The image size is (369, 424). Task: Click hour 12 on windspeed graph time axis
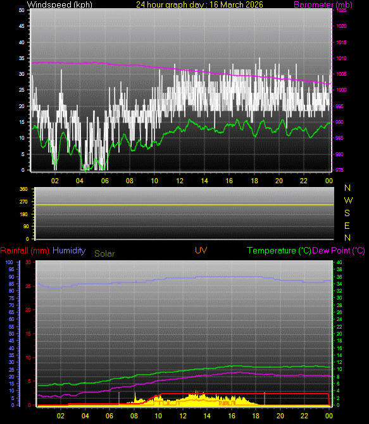click(x=180, y=181)
